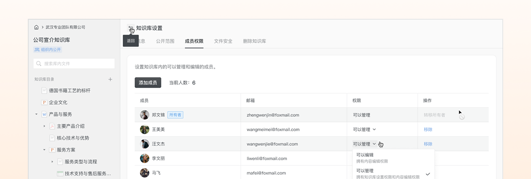Switch to the 公开范围 tab
The height and width of the screenshot is (179, 531).
point(165,41)
